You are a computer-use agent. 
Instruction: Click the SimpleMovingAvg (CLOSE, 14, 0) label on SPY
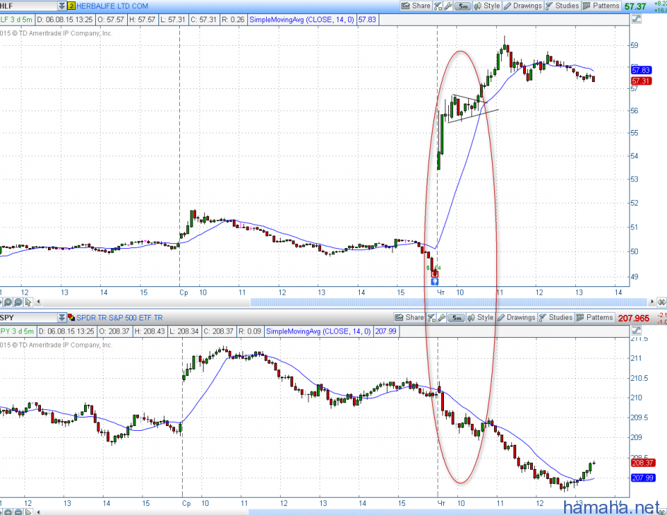(318, 331)
